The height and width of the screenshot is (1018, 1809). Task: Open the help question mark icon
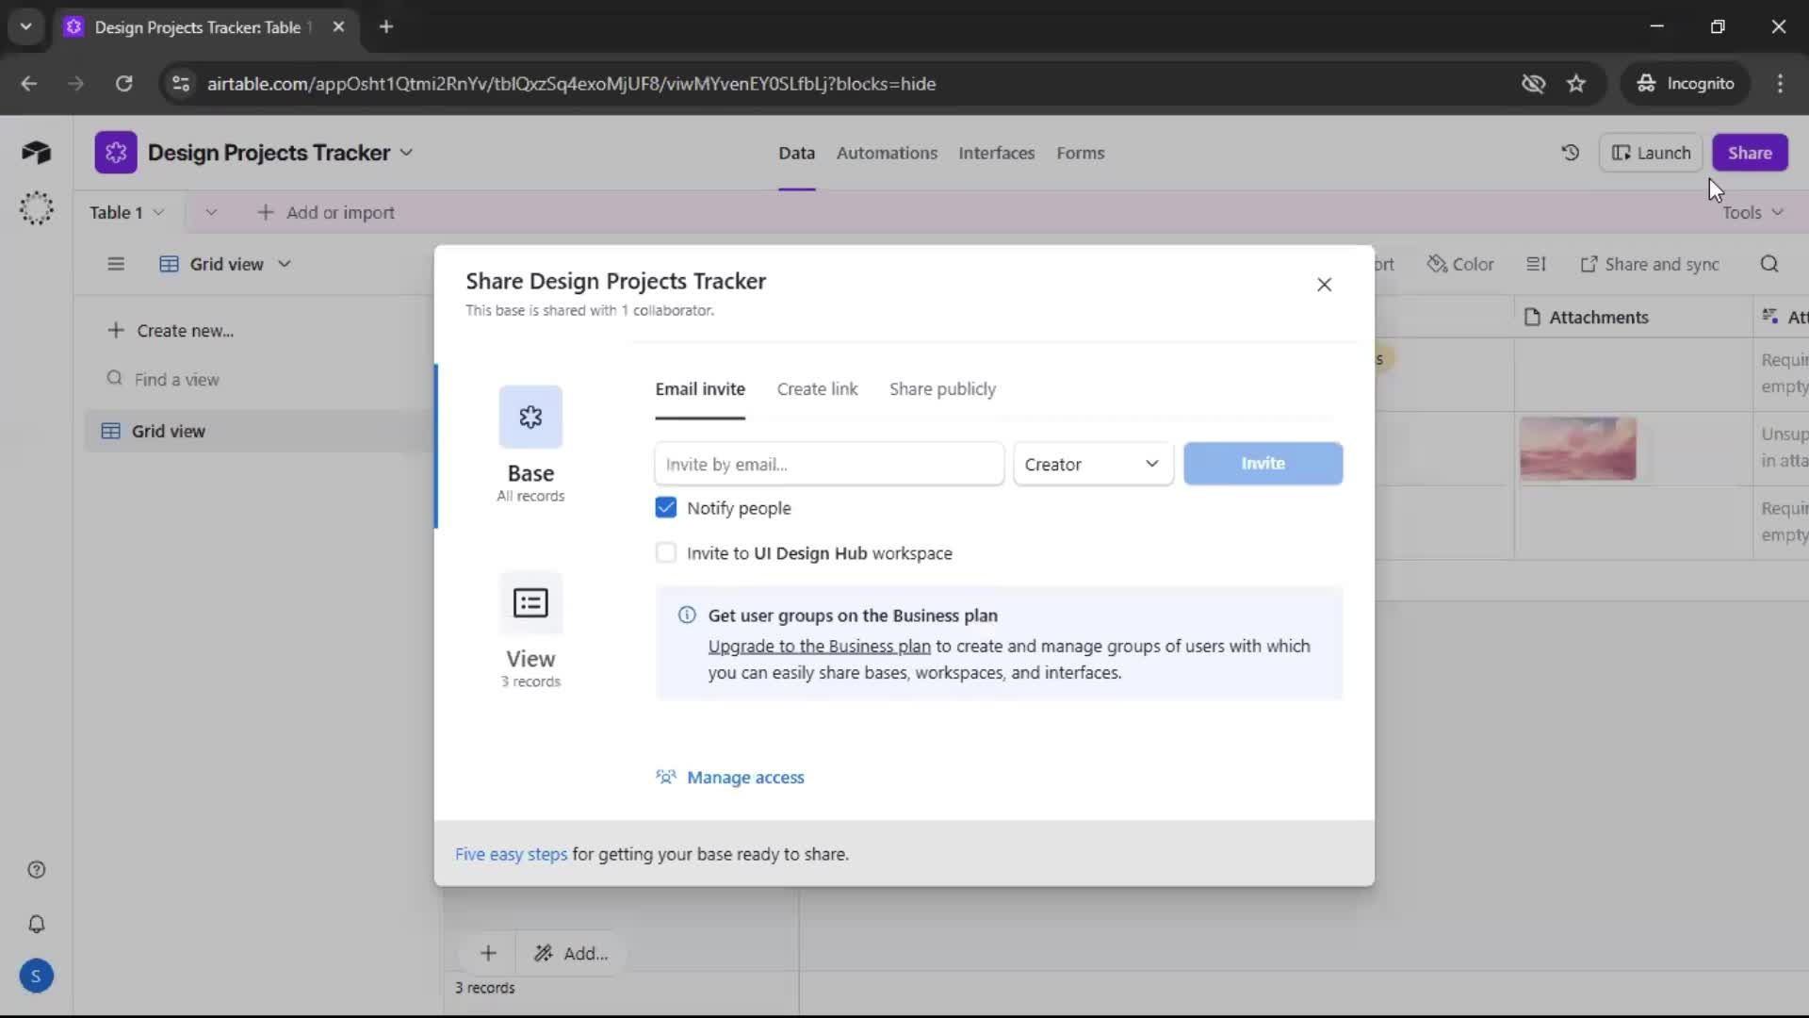pyautogui.click(x=36, y=870)
